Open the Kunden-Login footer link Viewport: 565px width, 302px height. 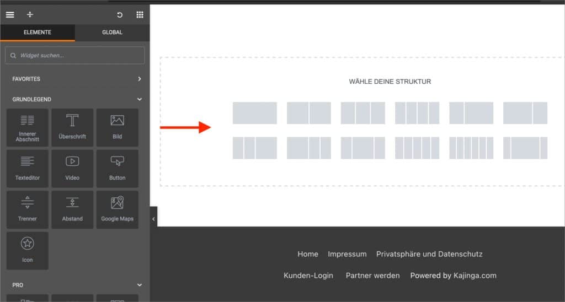click(308, 276)
